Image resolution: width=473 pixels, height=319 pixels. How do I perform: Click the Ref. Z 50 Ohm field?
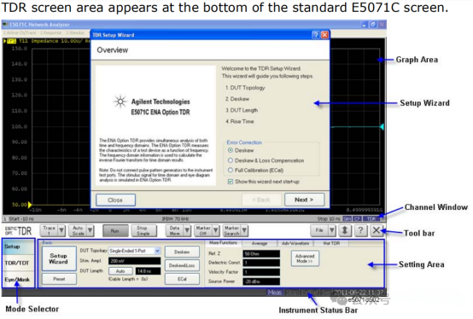click(261, 254)
